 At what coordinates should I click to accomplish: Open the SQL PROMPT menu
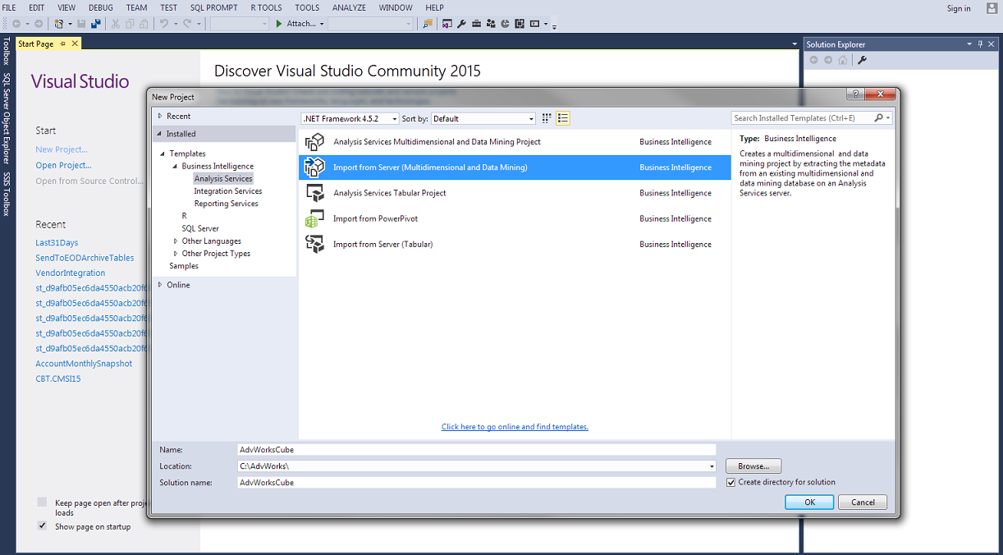(213, 7)
